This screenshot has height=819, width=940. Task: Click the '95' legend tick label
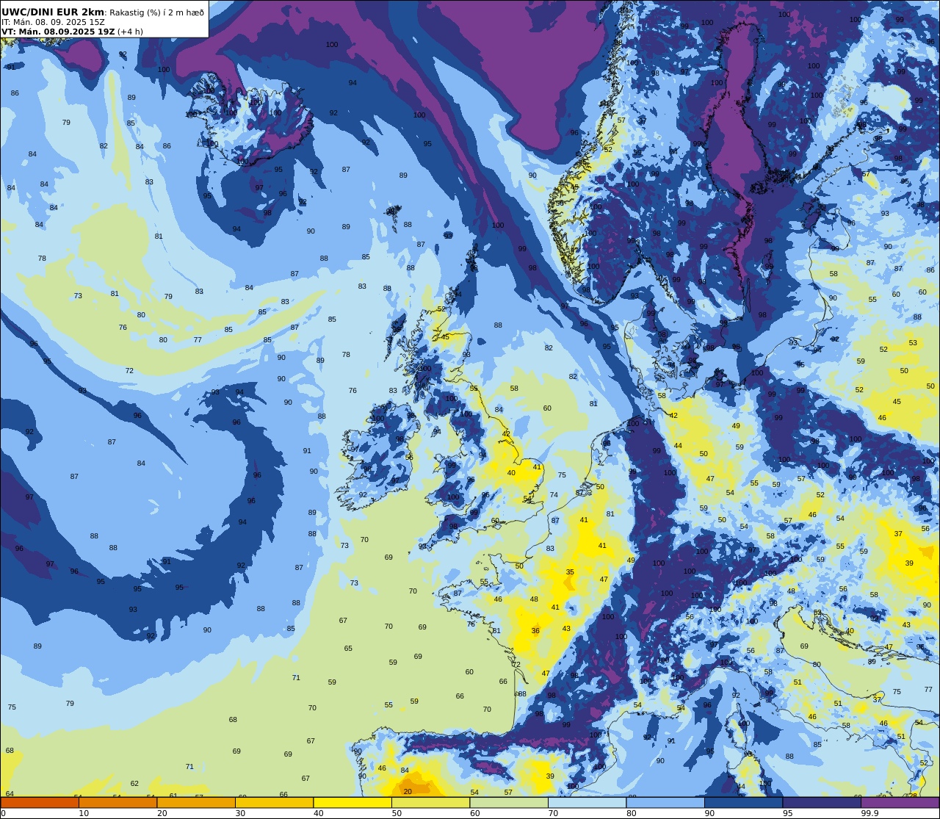pyautogui.click(x=787, y=813)
